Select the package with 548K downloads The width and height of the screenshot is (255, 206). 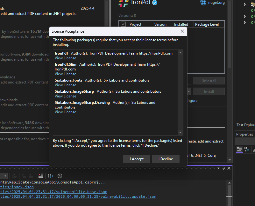[25, 125]
